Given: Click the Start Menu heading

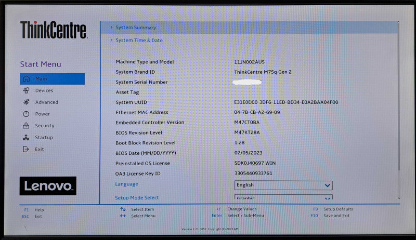Looking at the screenshot, I should [41, 64].
